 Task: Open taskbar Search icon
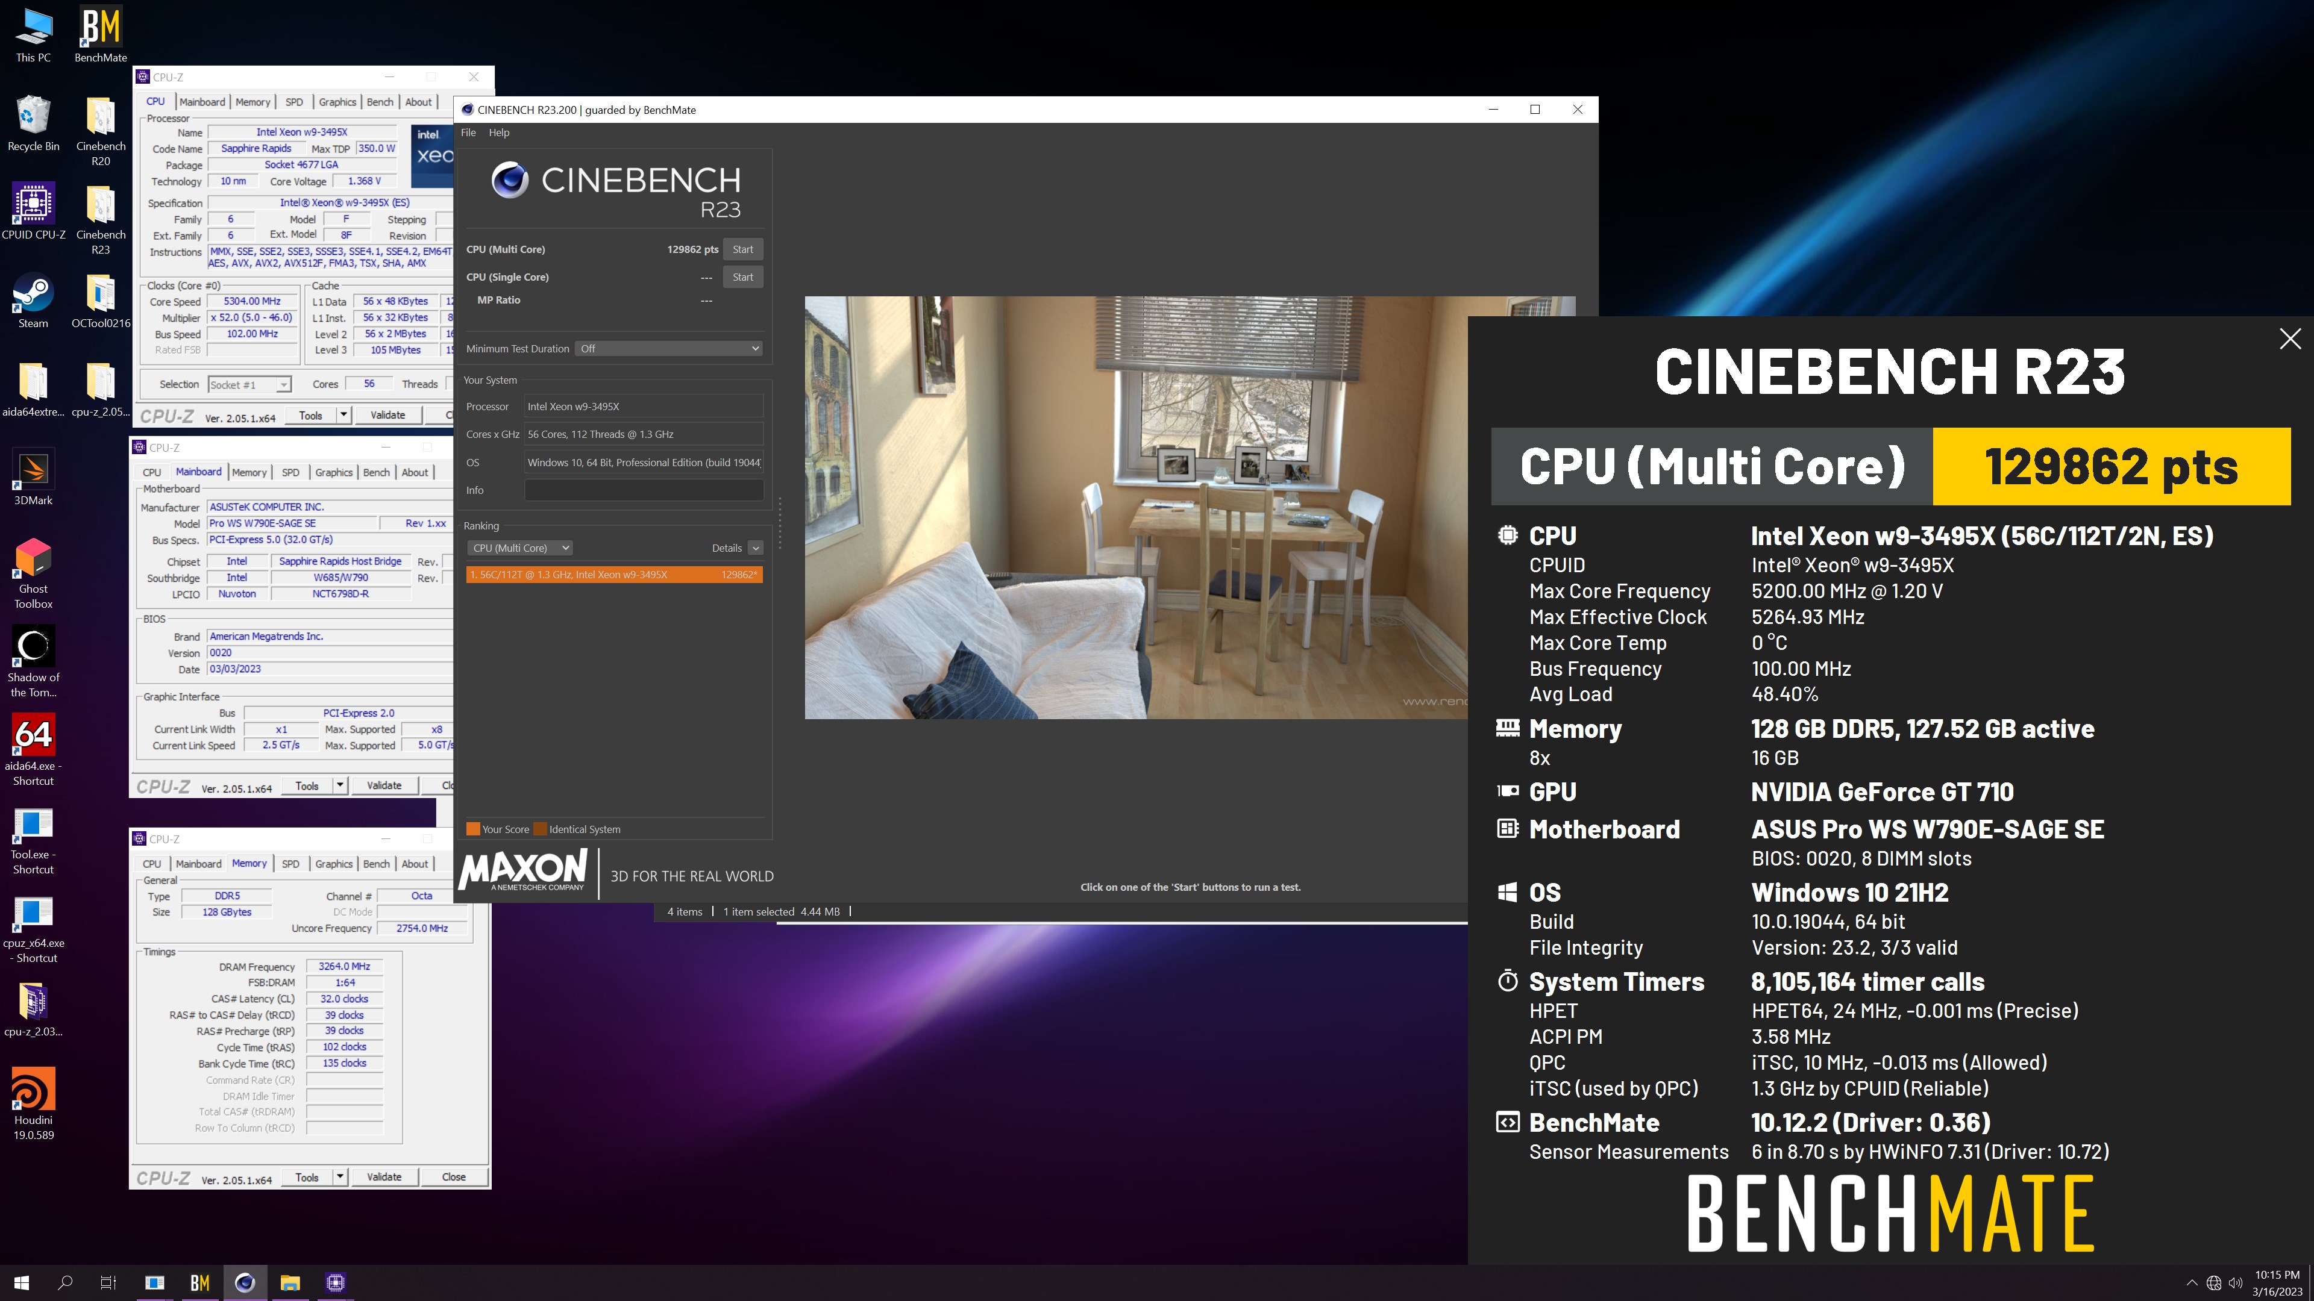pos(64,1282)
